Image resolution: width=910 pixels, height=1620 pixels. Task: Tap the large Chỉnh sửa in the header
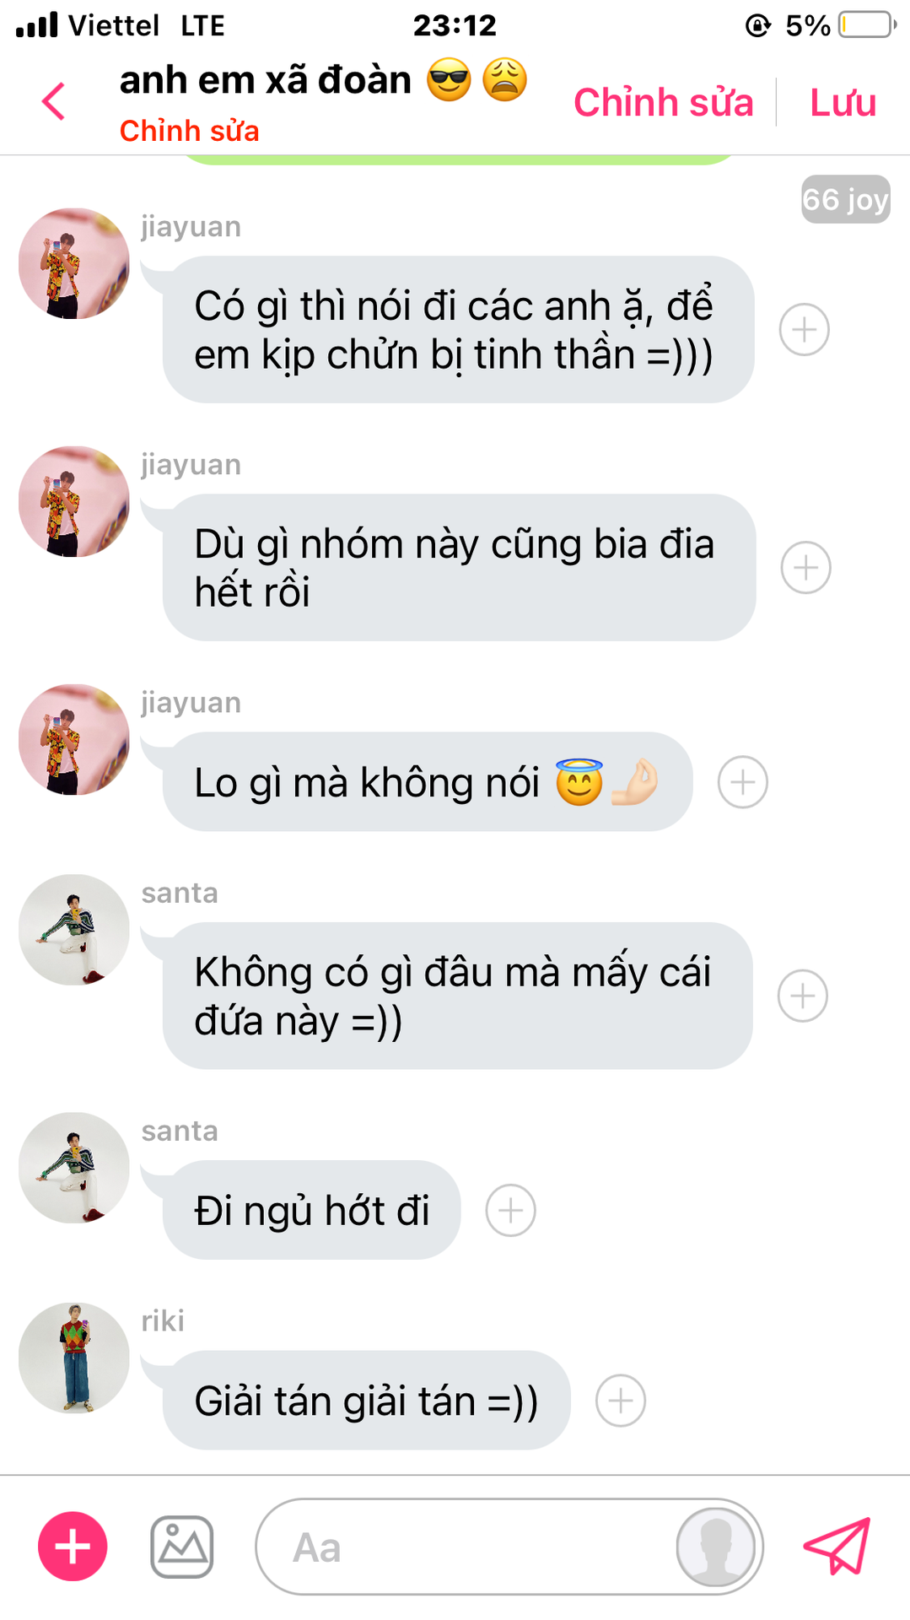663,102
